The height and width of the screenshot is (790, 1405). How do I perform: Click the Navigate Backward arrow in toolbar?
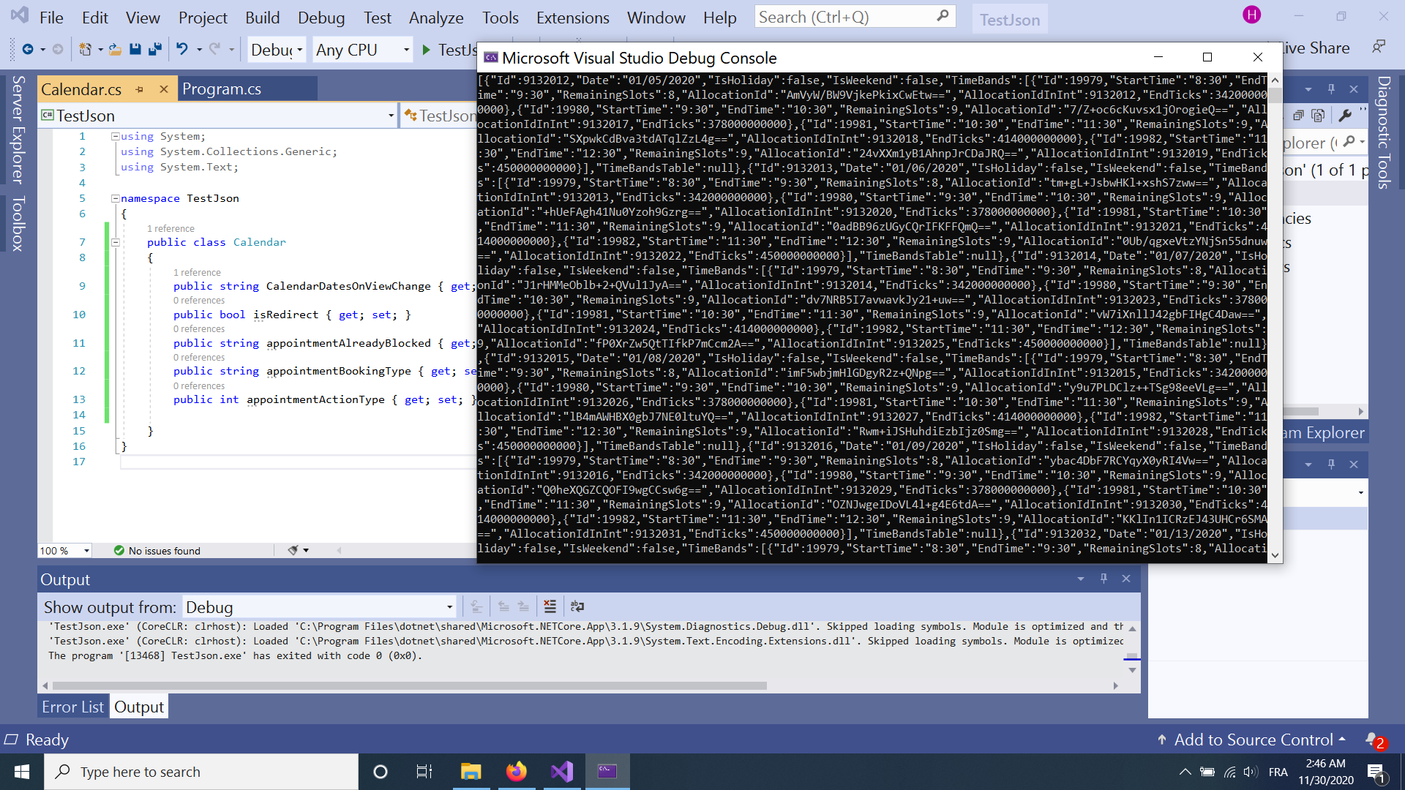(x=28, y=49)
